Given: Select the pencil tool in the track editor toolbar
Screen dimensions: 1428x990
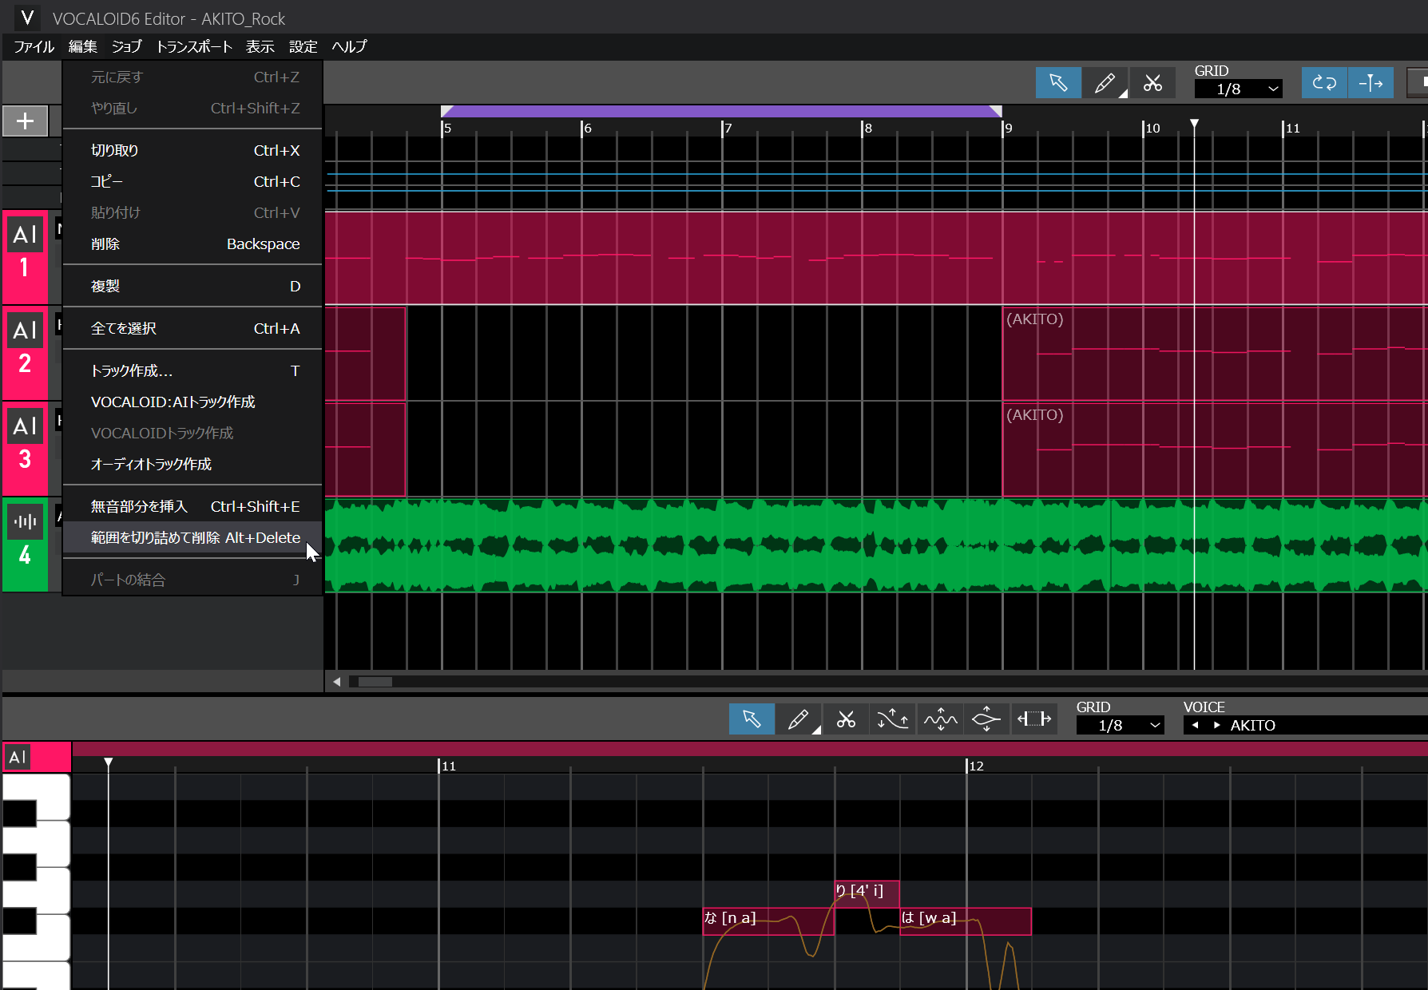Looking at the screenshot, I should coord(1105,83).
